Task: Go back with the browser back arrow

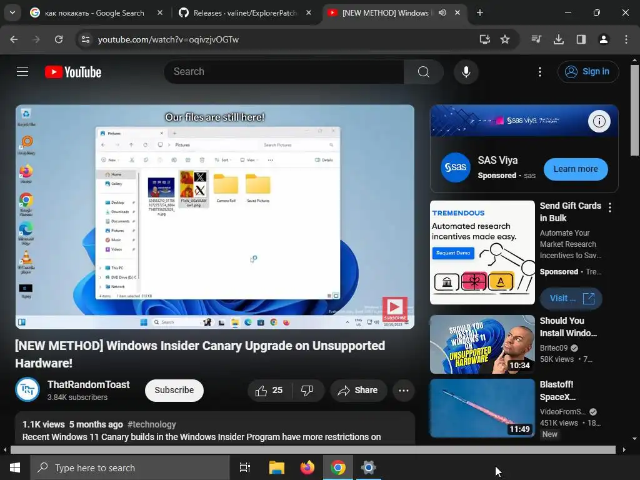Action: [x=14, y=39]
